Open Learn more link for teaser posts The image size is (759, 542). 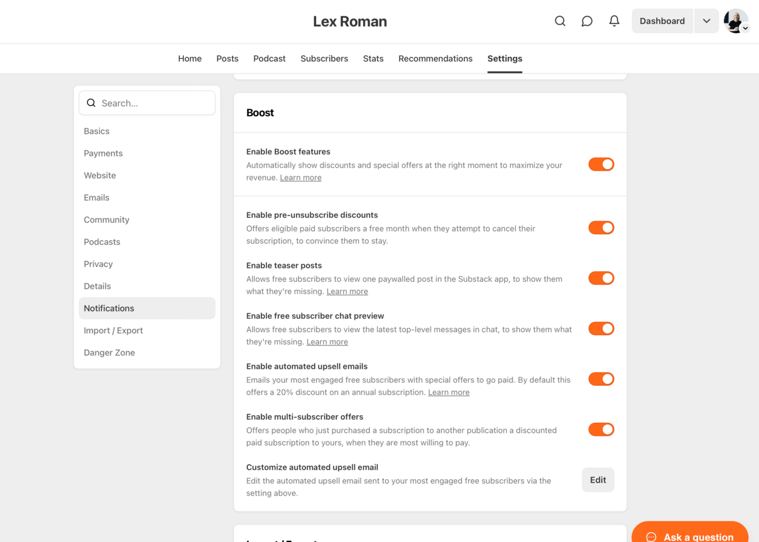click(347, 291)
